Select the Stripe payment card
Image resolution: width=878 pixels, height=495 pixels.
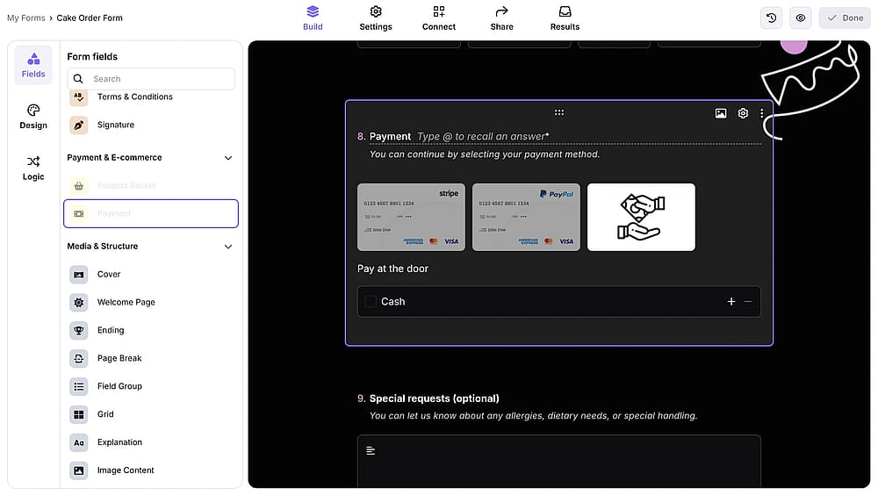pyautogui.click(x=411, y=218)
